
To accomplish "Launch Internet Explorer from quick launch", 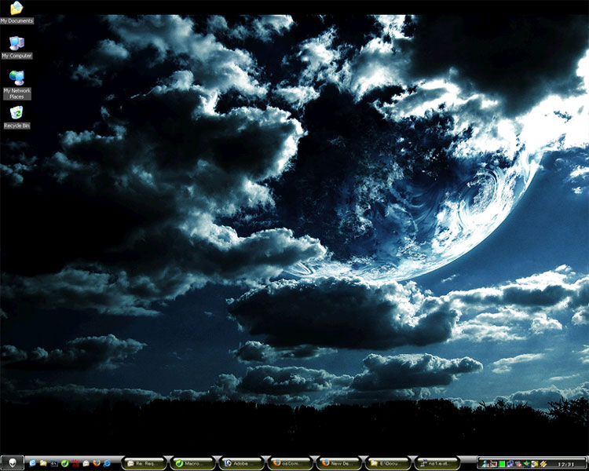I will click(x=33, y=463).
